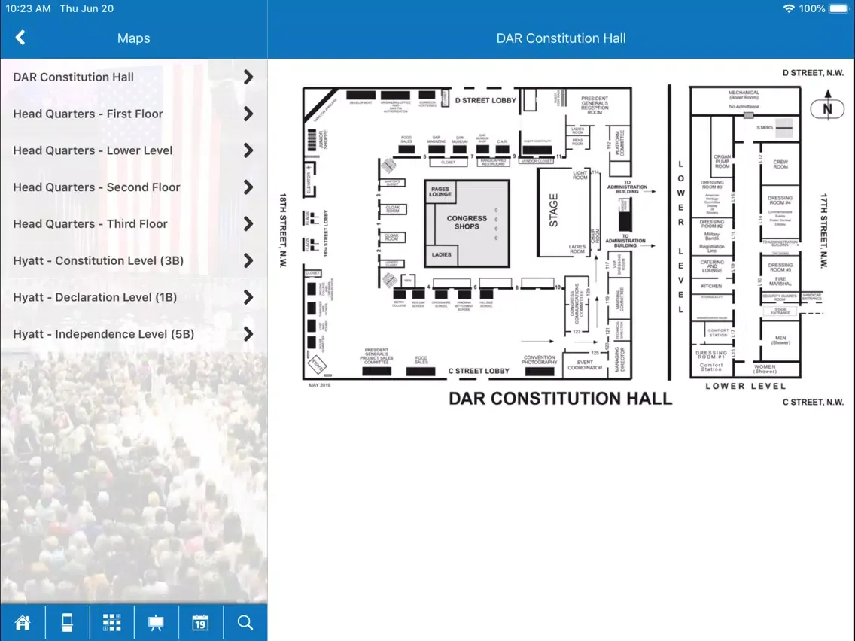The width and height of the screenshot is (855, 641).
Task: Tap the Light Room label near stage
Action: point(580,175)
